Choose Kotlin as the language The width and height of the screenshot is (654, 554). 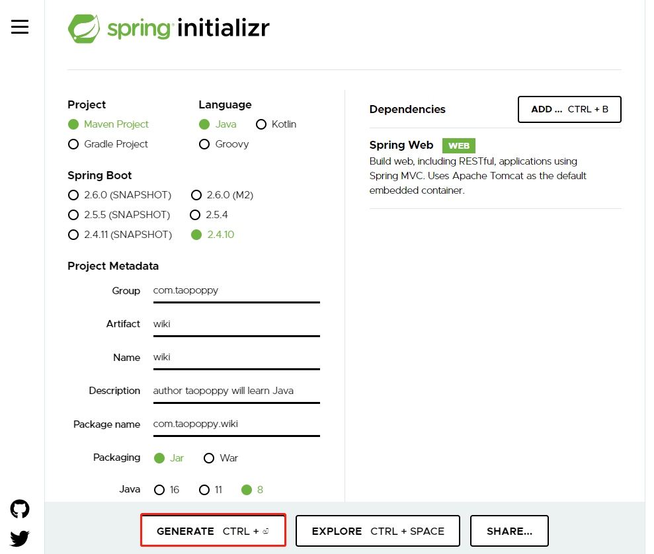coord(276,124)
